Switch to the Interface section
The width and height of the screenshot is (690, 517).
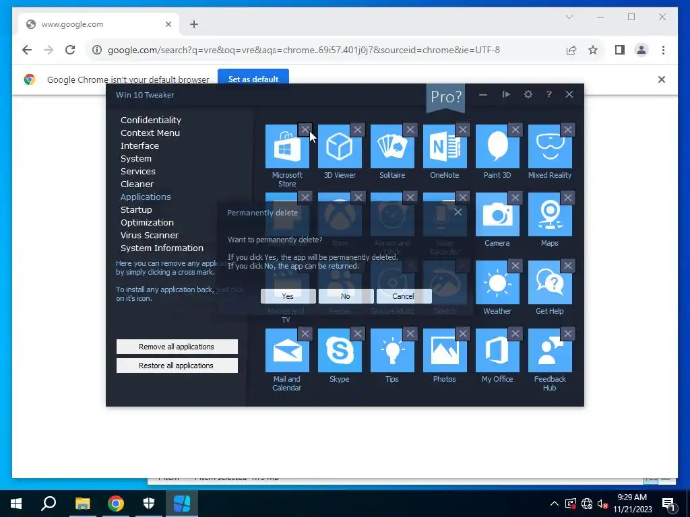click(x=139, y=145)
